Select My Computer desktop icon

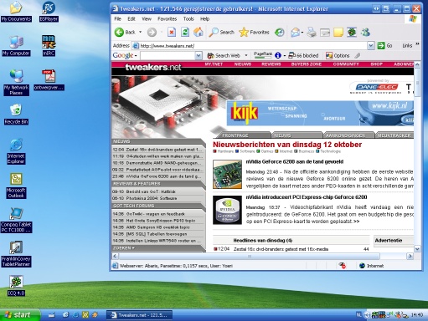16,46
